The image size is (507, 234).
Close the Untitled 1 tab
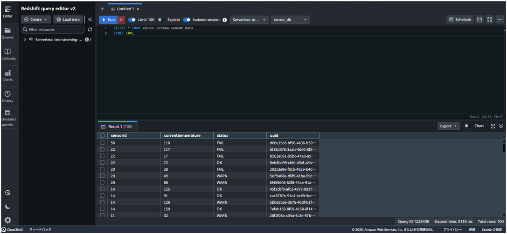138,9
